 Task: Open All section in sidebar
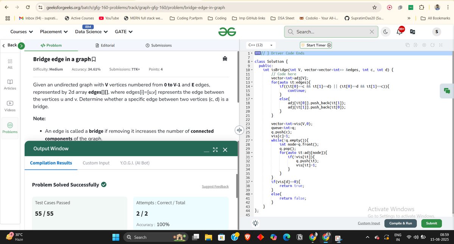point(10,64)
